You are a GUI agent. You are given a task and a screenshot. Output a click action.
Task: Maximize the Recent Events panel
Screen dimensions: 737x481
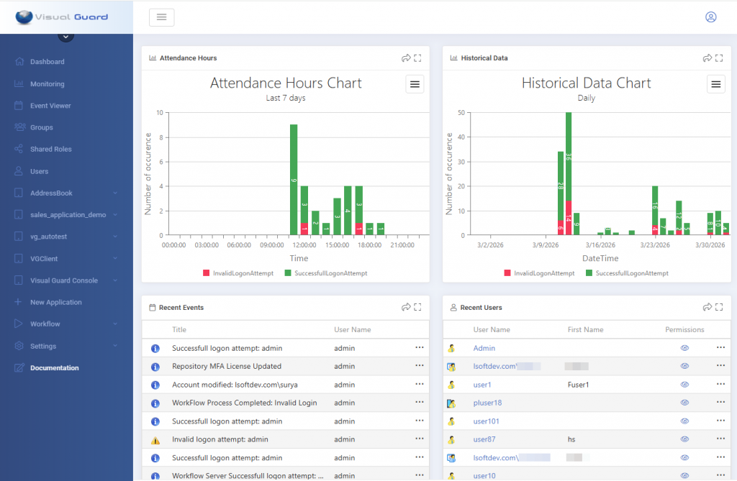[x=417, y=308]
